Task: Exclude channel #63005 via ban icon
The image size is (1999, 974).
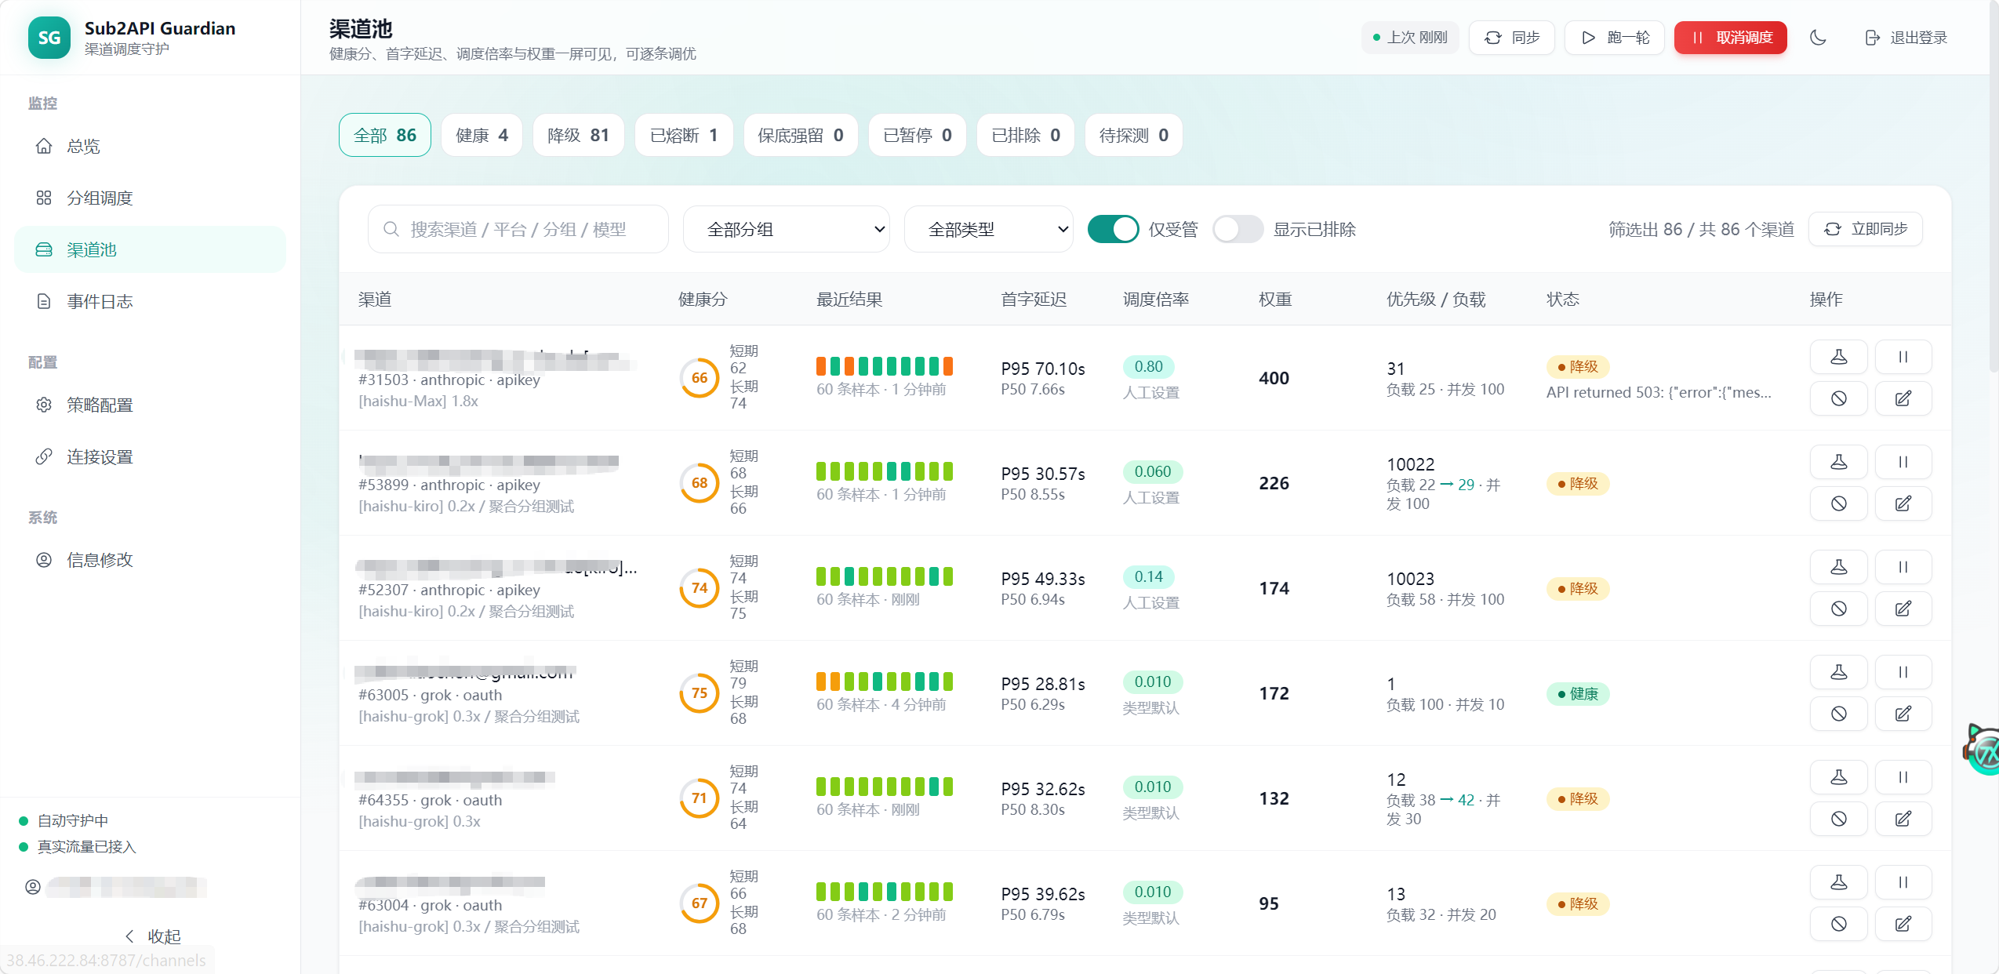Action: (1838, 714)
